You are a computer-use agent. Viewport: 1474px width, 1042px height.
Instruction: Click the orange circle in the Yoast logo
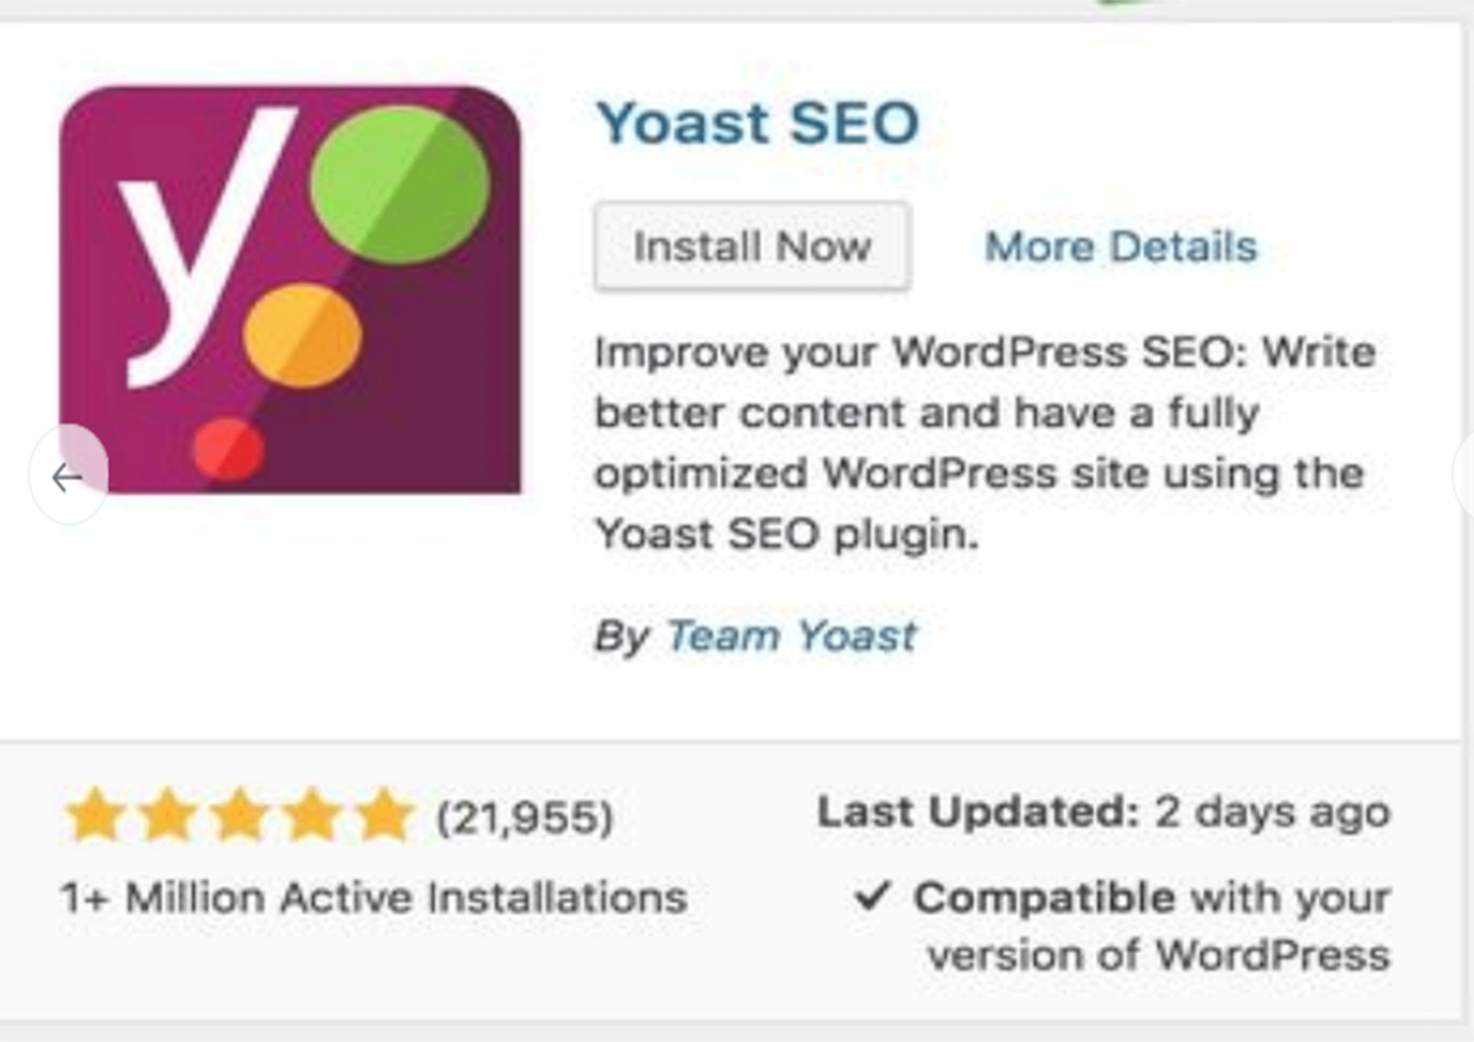click(303, 335)
